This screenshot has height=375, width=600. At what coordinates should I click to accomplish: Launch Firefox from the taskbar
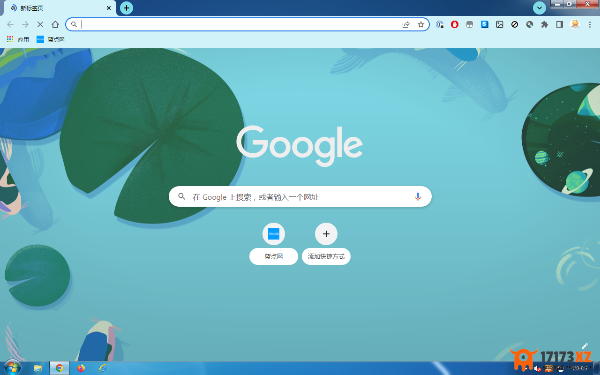click(81, 368)
